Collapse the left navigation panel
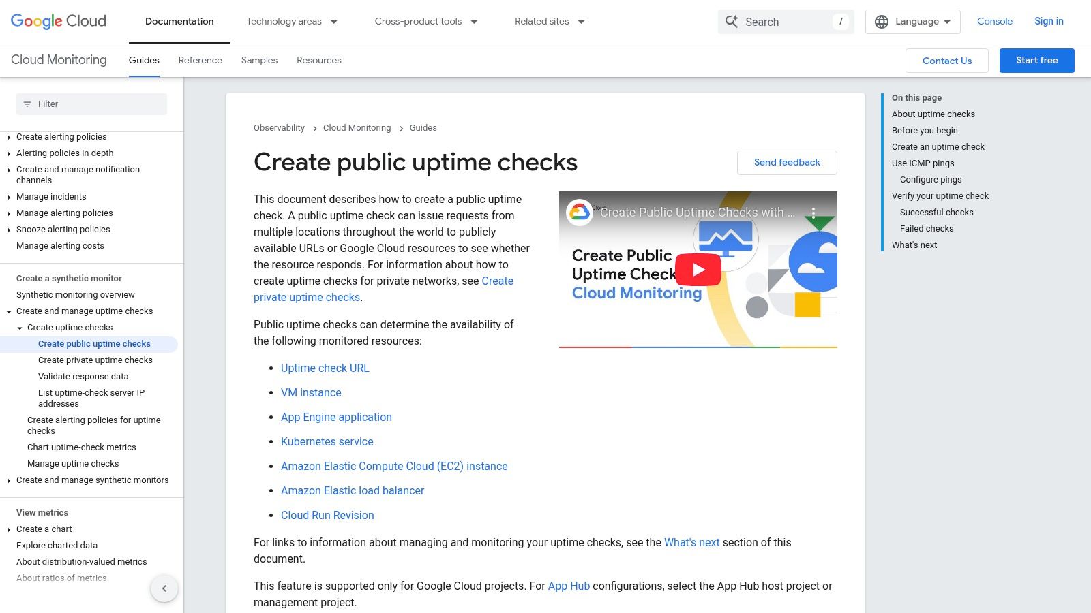This screenshot has width=1091, height=613. 164,588
